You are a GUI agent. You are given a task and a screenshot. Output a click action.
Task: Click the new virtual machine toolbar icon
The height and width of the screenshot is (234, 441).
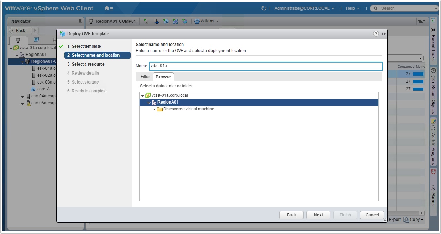tap(166, 21)
